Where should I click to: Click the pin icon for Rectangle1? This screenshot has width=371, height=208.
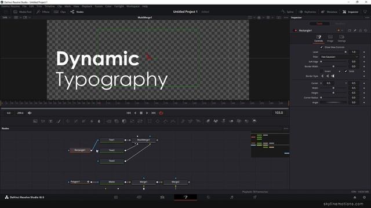(x=355, y=31)
